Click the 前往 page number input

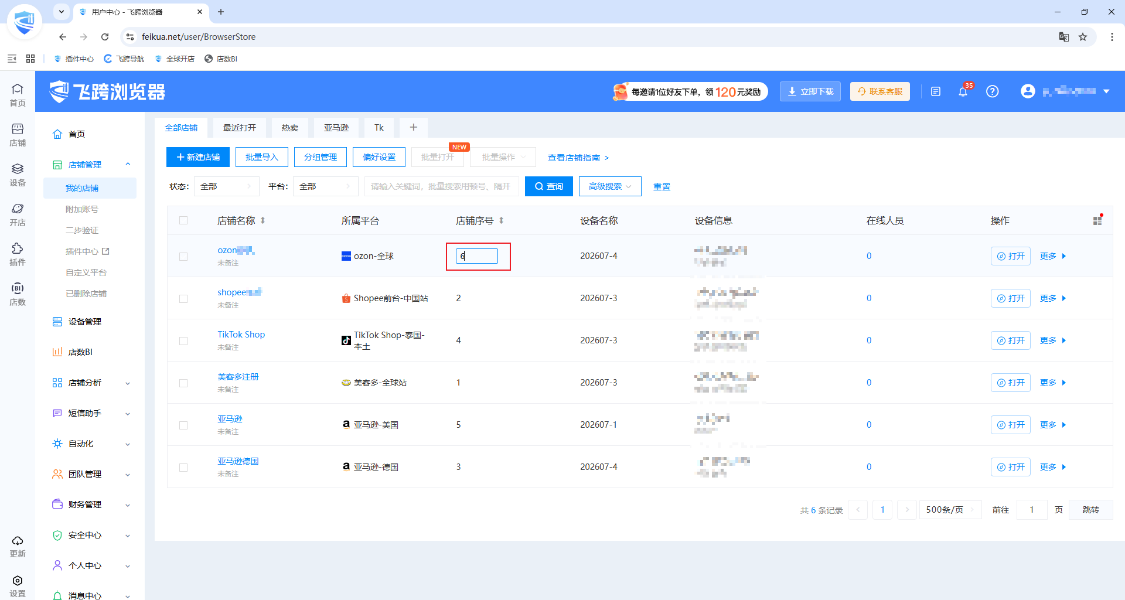(x=1032, y=510)
